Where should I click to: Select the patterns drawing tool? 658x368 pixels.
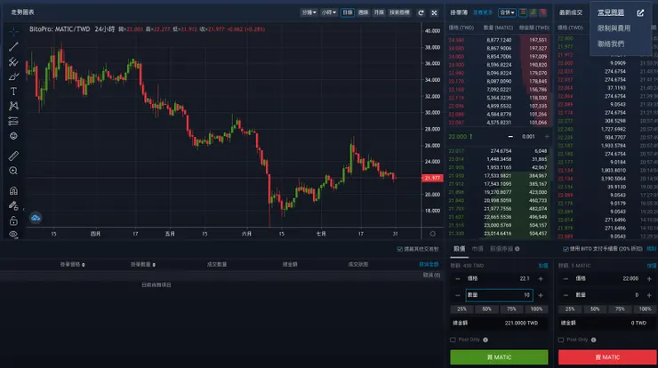coord(13,106)
